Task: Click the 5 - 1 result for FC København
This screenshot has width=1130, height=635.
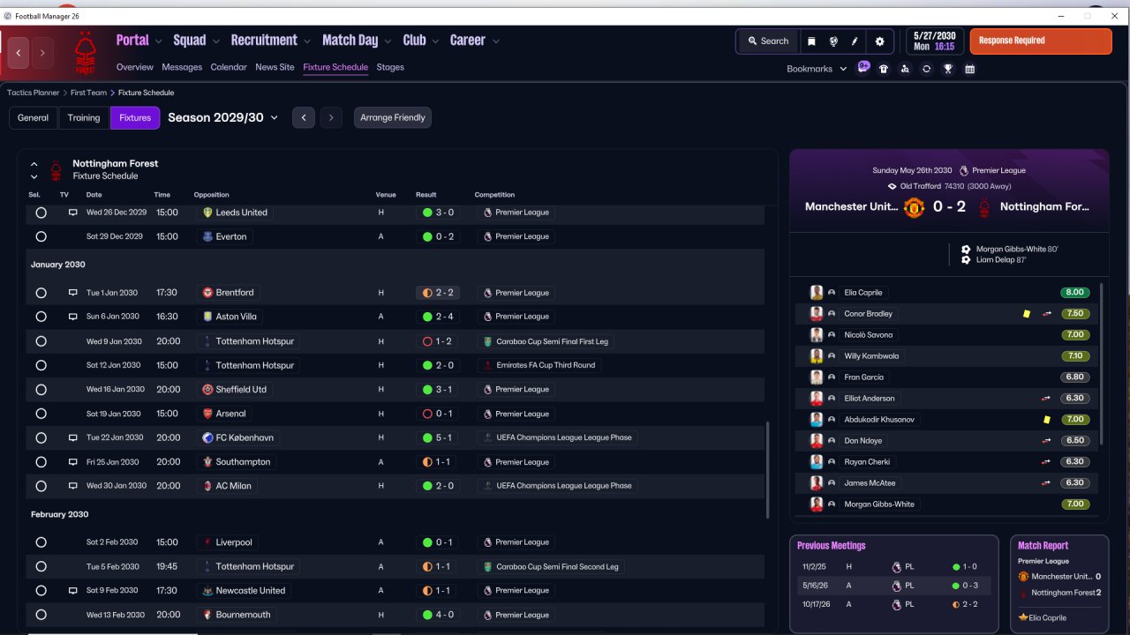Action: point(438,437)
